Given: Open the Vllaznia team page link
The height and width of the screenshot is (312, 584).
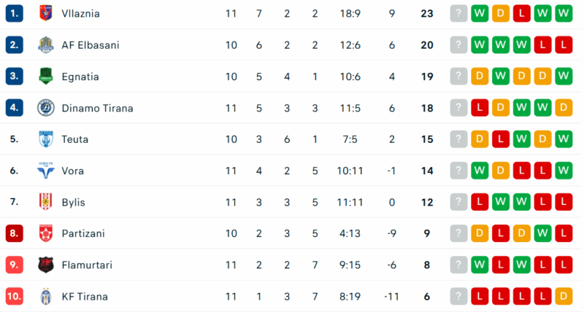Looking at the screenshot, I should click(x=81, y=13).
